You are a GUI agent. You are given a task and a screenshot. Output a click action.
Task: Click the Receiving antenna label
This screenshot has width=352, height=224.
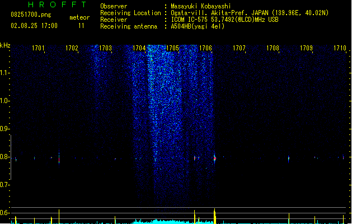click(x=129, y=26)
